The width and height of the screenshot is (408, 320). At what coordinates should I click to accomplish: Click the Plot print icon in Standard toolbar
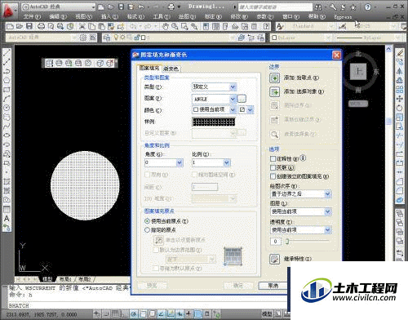click(x=41, y=26)
